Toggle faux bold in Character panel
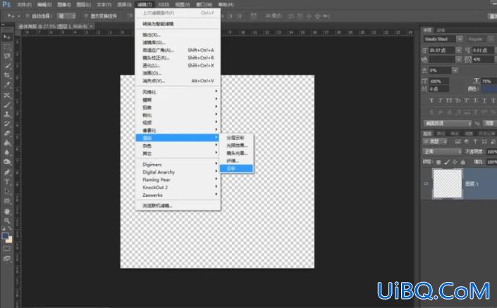497x308 pixels. pyautogui.click(x=431, y=101)
